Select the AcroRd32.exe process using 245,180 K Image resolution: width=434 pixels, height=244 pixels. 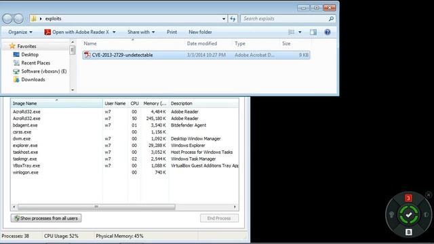tap(125, 119)
